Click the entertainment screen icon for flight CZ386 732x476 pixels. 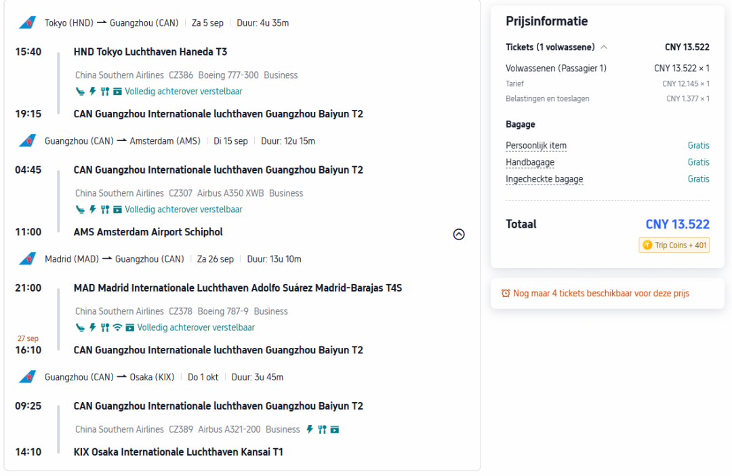118,92
